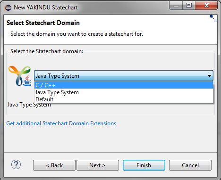The image size is (221, 180).
Task: Click the 'Select the Statechart domain:' group label
Action: [47, 51]
